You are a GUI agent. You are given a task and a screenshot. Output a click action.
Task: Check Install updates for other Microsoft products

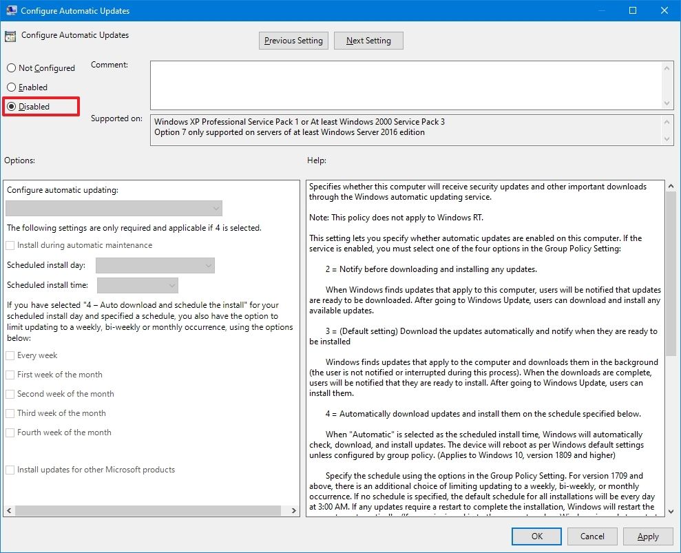point(10,469)
